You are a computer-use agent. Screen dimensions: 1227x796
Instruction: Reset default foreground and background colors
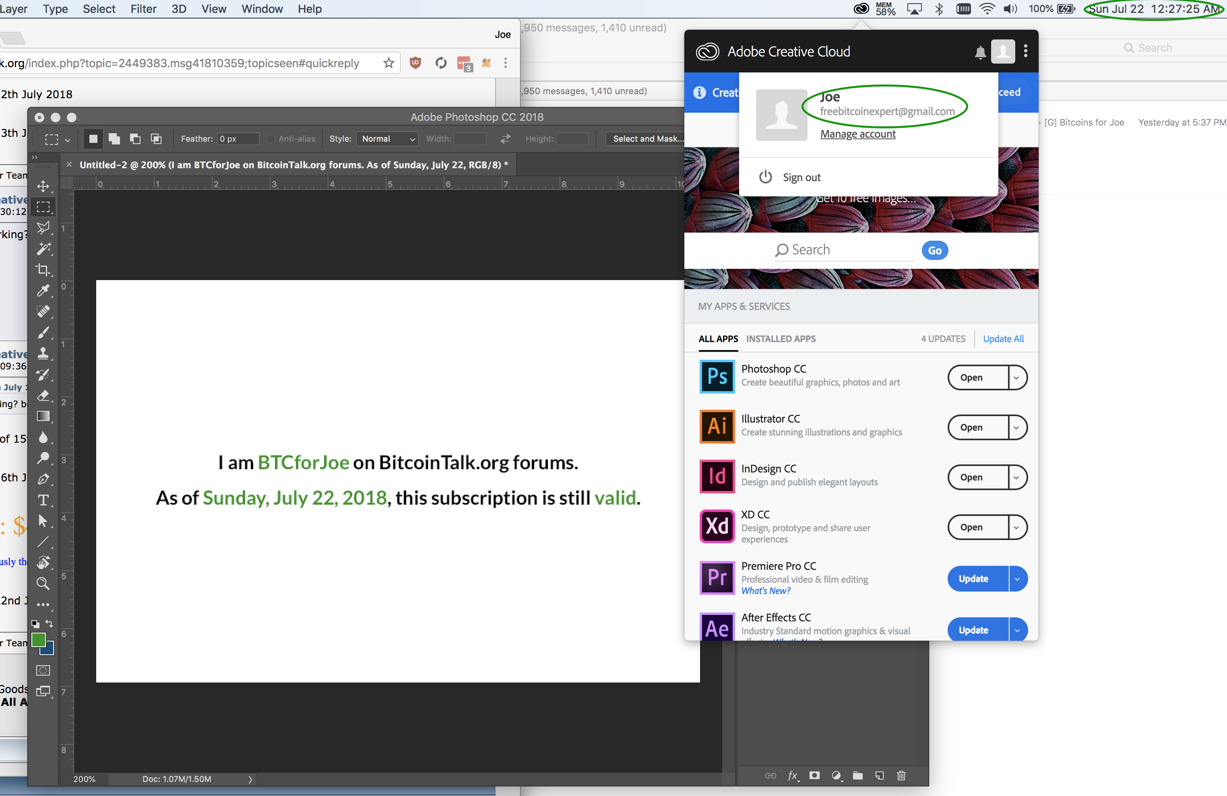click(x=35, y=624)
